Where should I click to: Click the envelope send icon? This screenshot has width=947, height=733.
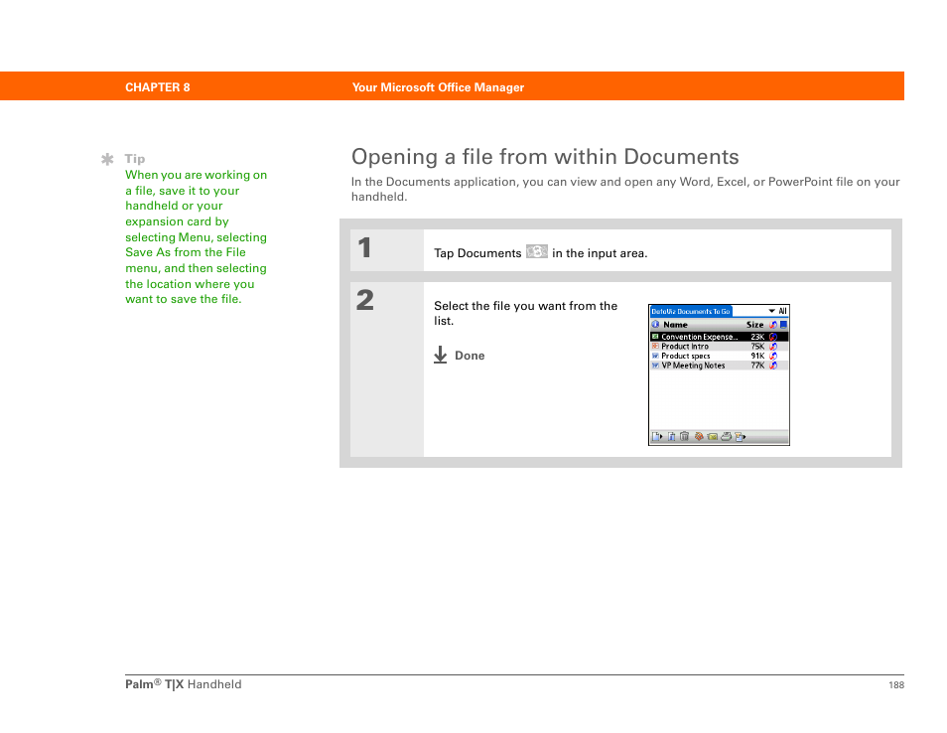pyautogui.click(x=713, y=437)
